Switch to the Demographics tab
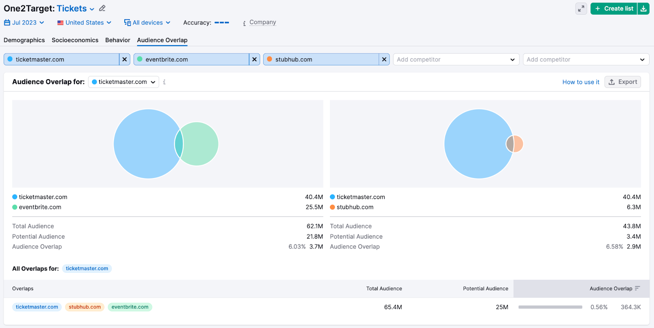 click(24, 40)
